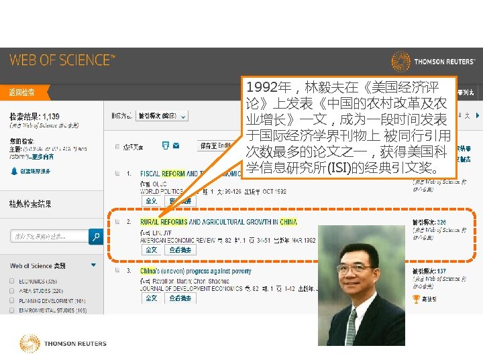Tick the select-page checkbox above the results

117,147
